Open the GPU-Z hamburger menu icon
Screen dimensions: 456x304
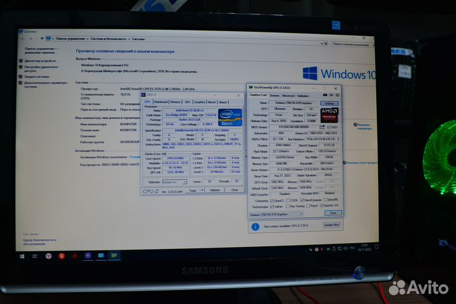pos(338,95)
